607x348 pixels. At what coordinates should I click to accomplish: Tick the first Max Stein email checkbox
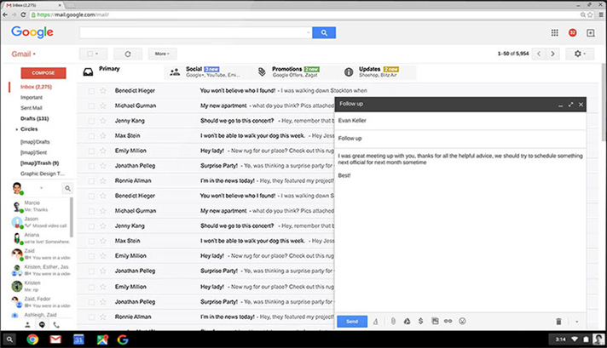(91, 136)
